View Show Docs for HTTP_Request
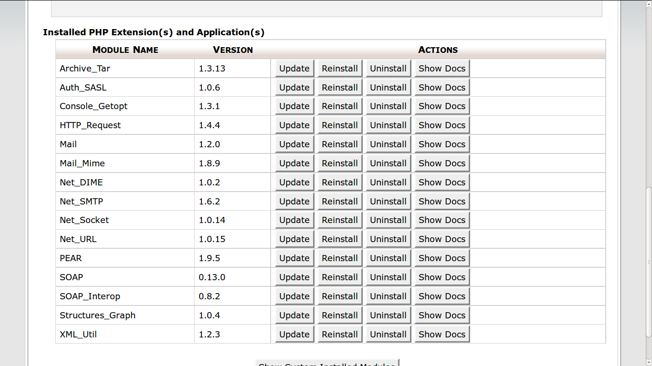Image resolution: width=652 pixels, height=366 pixels. click(x=442, y=125)
